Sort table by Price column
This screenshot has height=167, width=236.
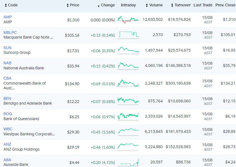pyautogui.click(x=73, y=5)
